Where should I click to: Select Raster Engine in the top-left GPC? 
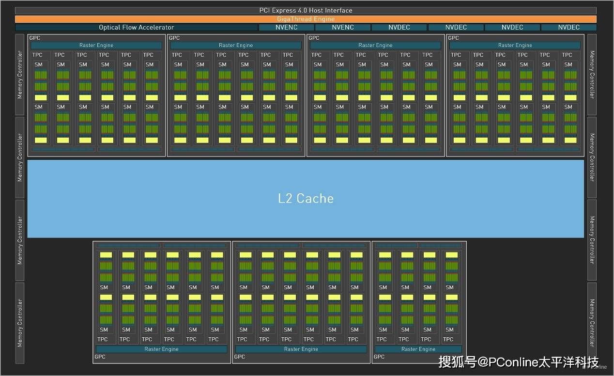96,45
